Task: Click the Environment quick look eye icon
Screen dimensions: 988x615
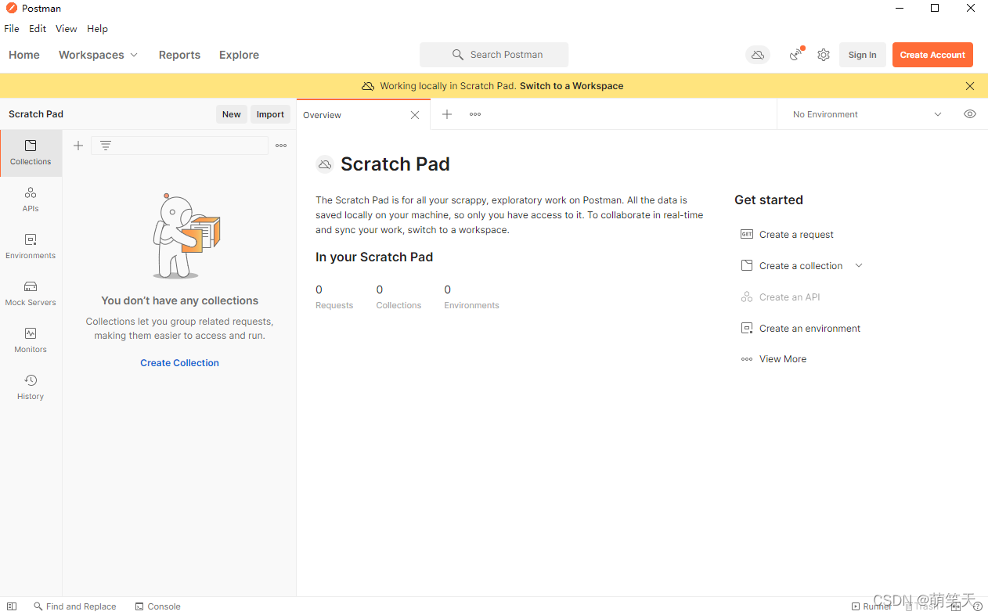Action: click(x=970, y=114)
